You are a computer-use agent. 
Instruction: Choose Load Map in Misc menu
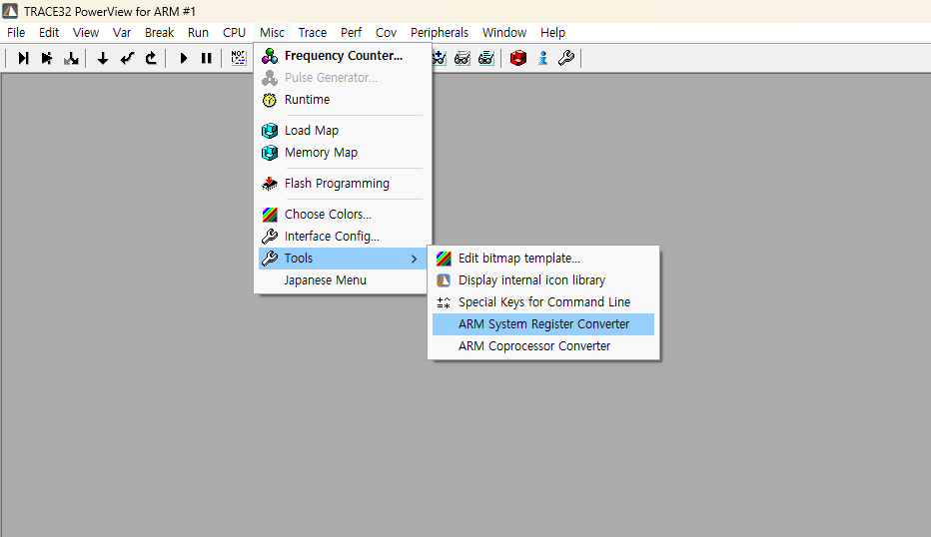(311, 131)
